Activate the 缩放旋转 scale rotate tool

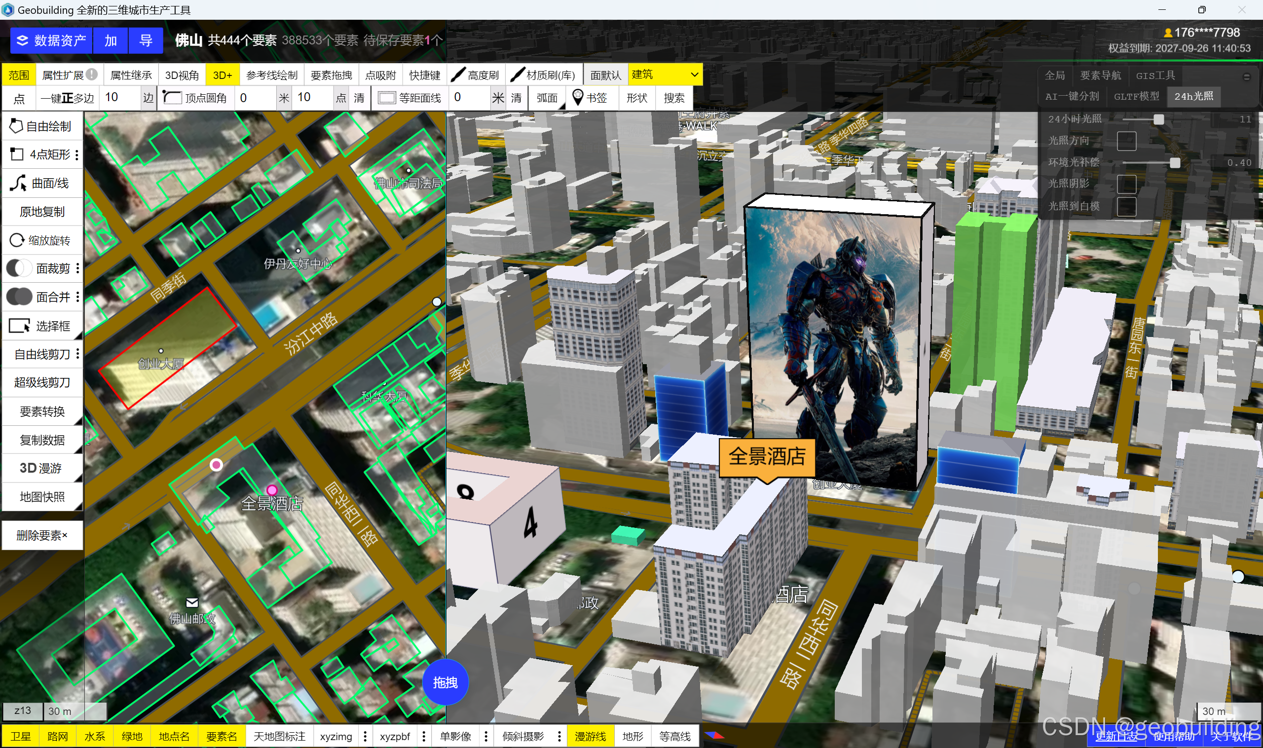coord(42,240)
